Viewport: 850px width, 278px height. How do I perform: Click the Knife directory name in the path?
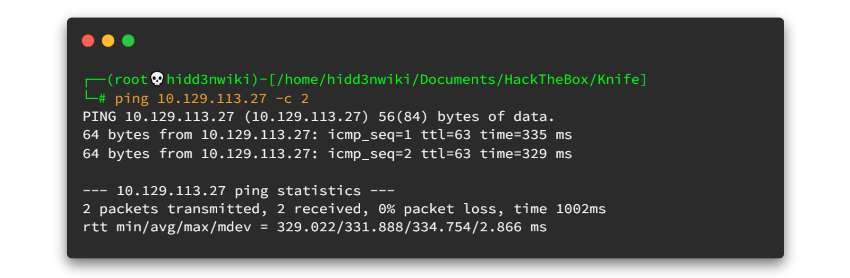click(x=618, y=80)
